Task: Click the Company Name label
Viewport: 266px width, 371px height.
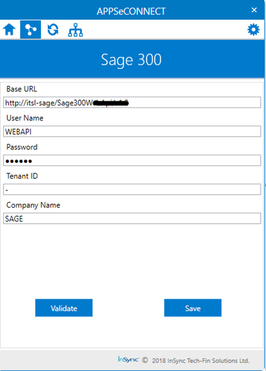Action: [33, 205]
